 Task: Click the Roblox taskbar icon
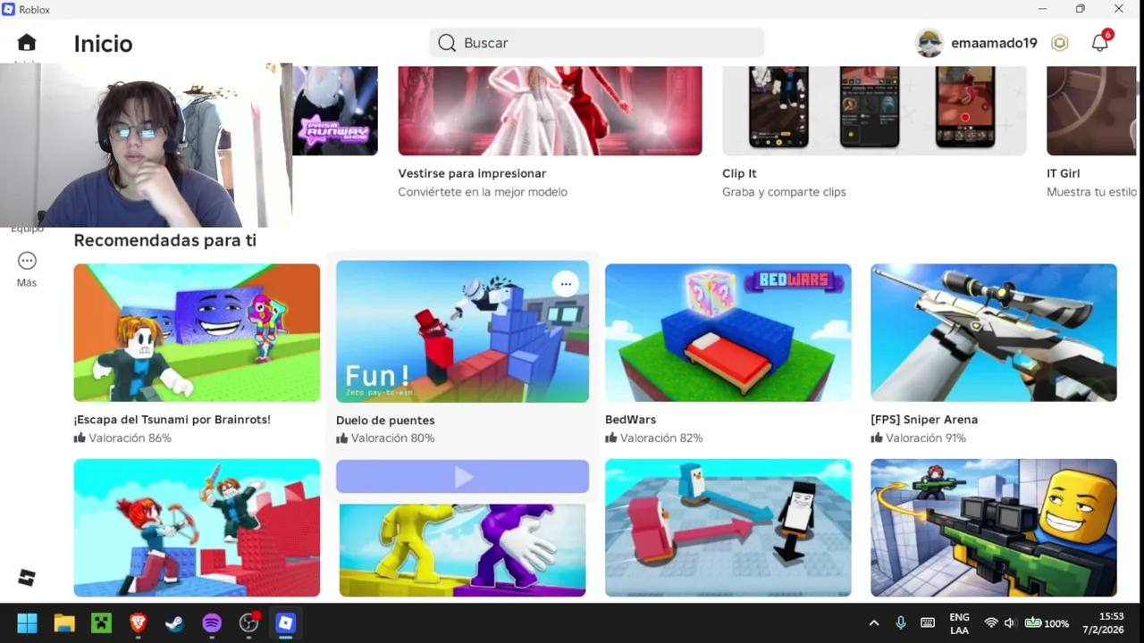click(x=286, y=623)
